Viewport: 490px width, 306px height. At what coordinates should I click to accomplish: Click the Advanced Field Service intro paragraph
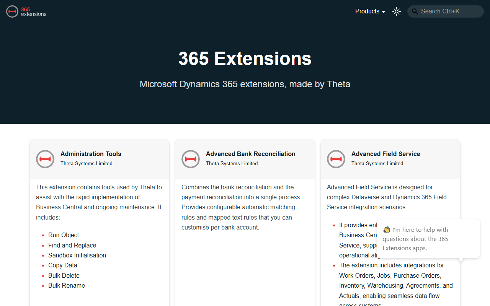(x=387, y=197)
